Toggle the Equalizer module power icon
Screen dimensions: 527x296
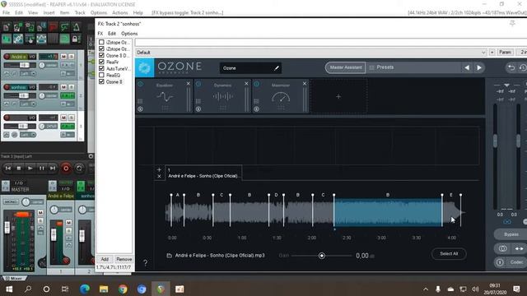(x=141, y=84)
